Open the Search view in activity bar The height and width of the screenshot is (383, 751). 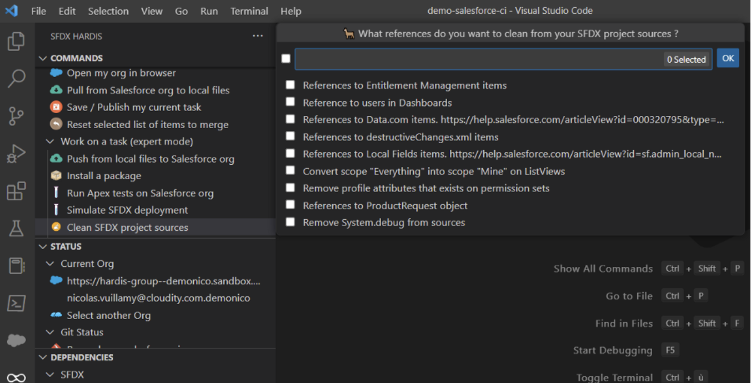(16, 78)
